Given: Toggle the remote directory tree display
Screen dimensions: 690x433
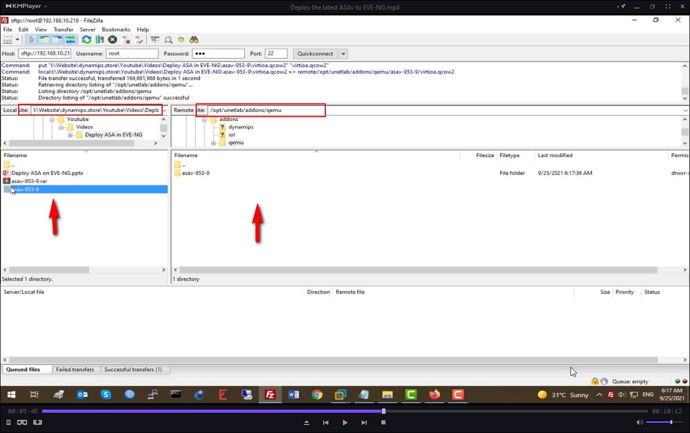Looking at the screenshot, I should coord(57,39).
